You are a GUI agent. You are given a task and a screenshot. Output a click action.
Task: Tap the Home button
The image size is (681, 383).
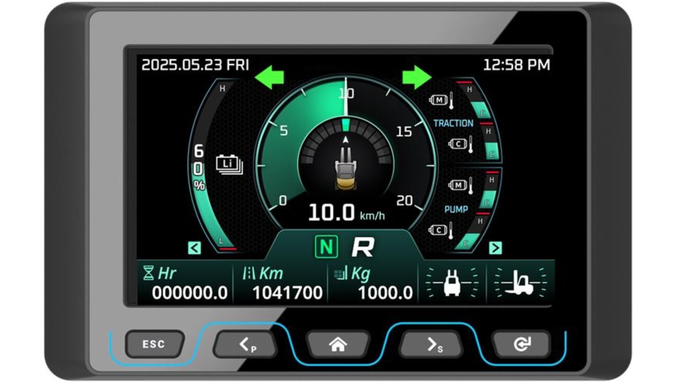pos(338,344)
